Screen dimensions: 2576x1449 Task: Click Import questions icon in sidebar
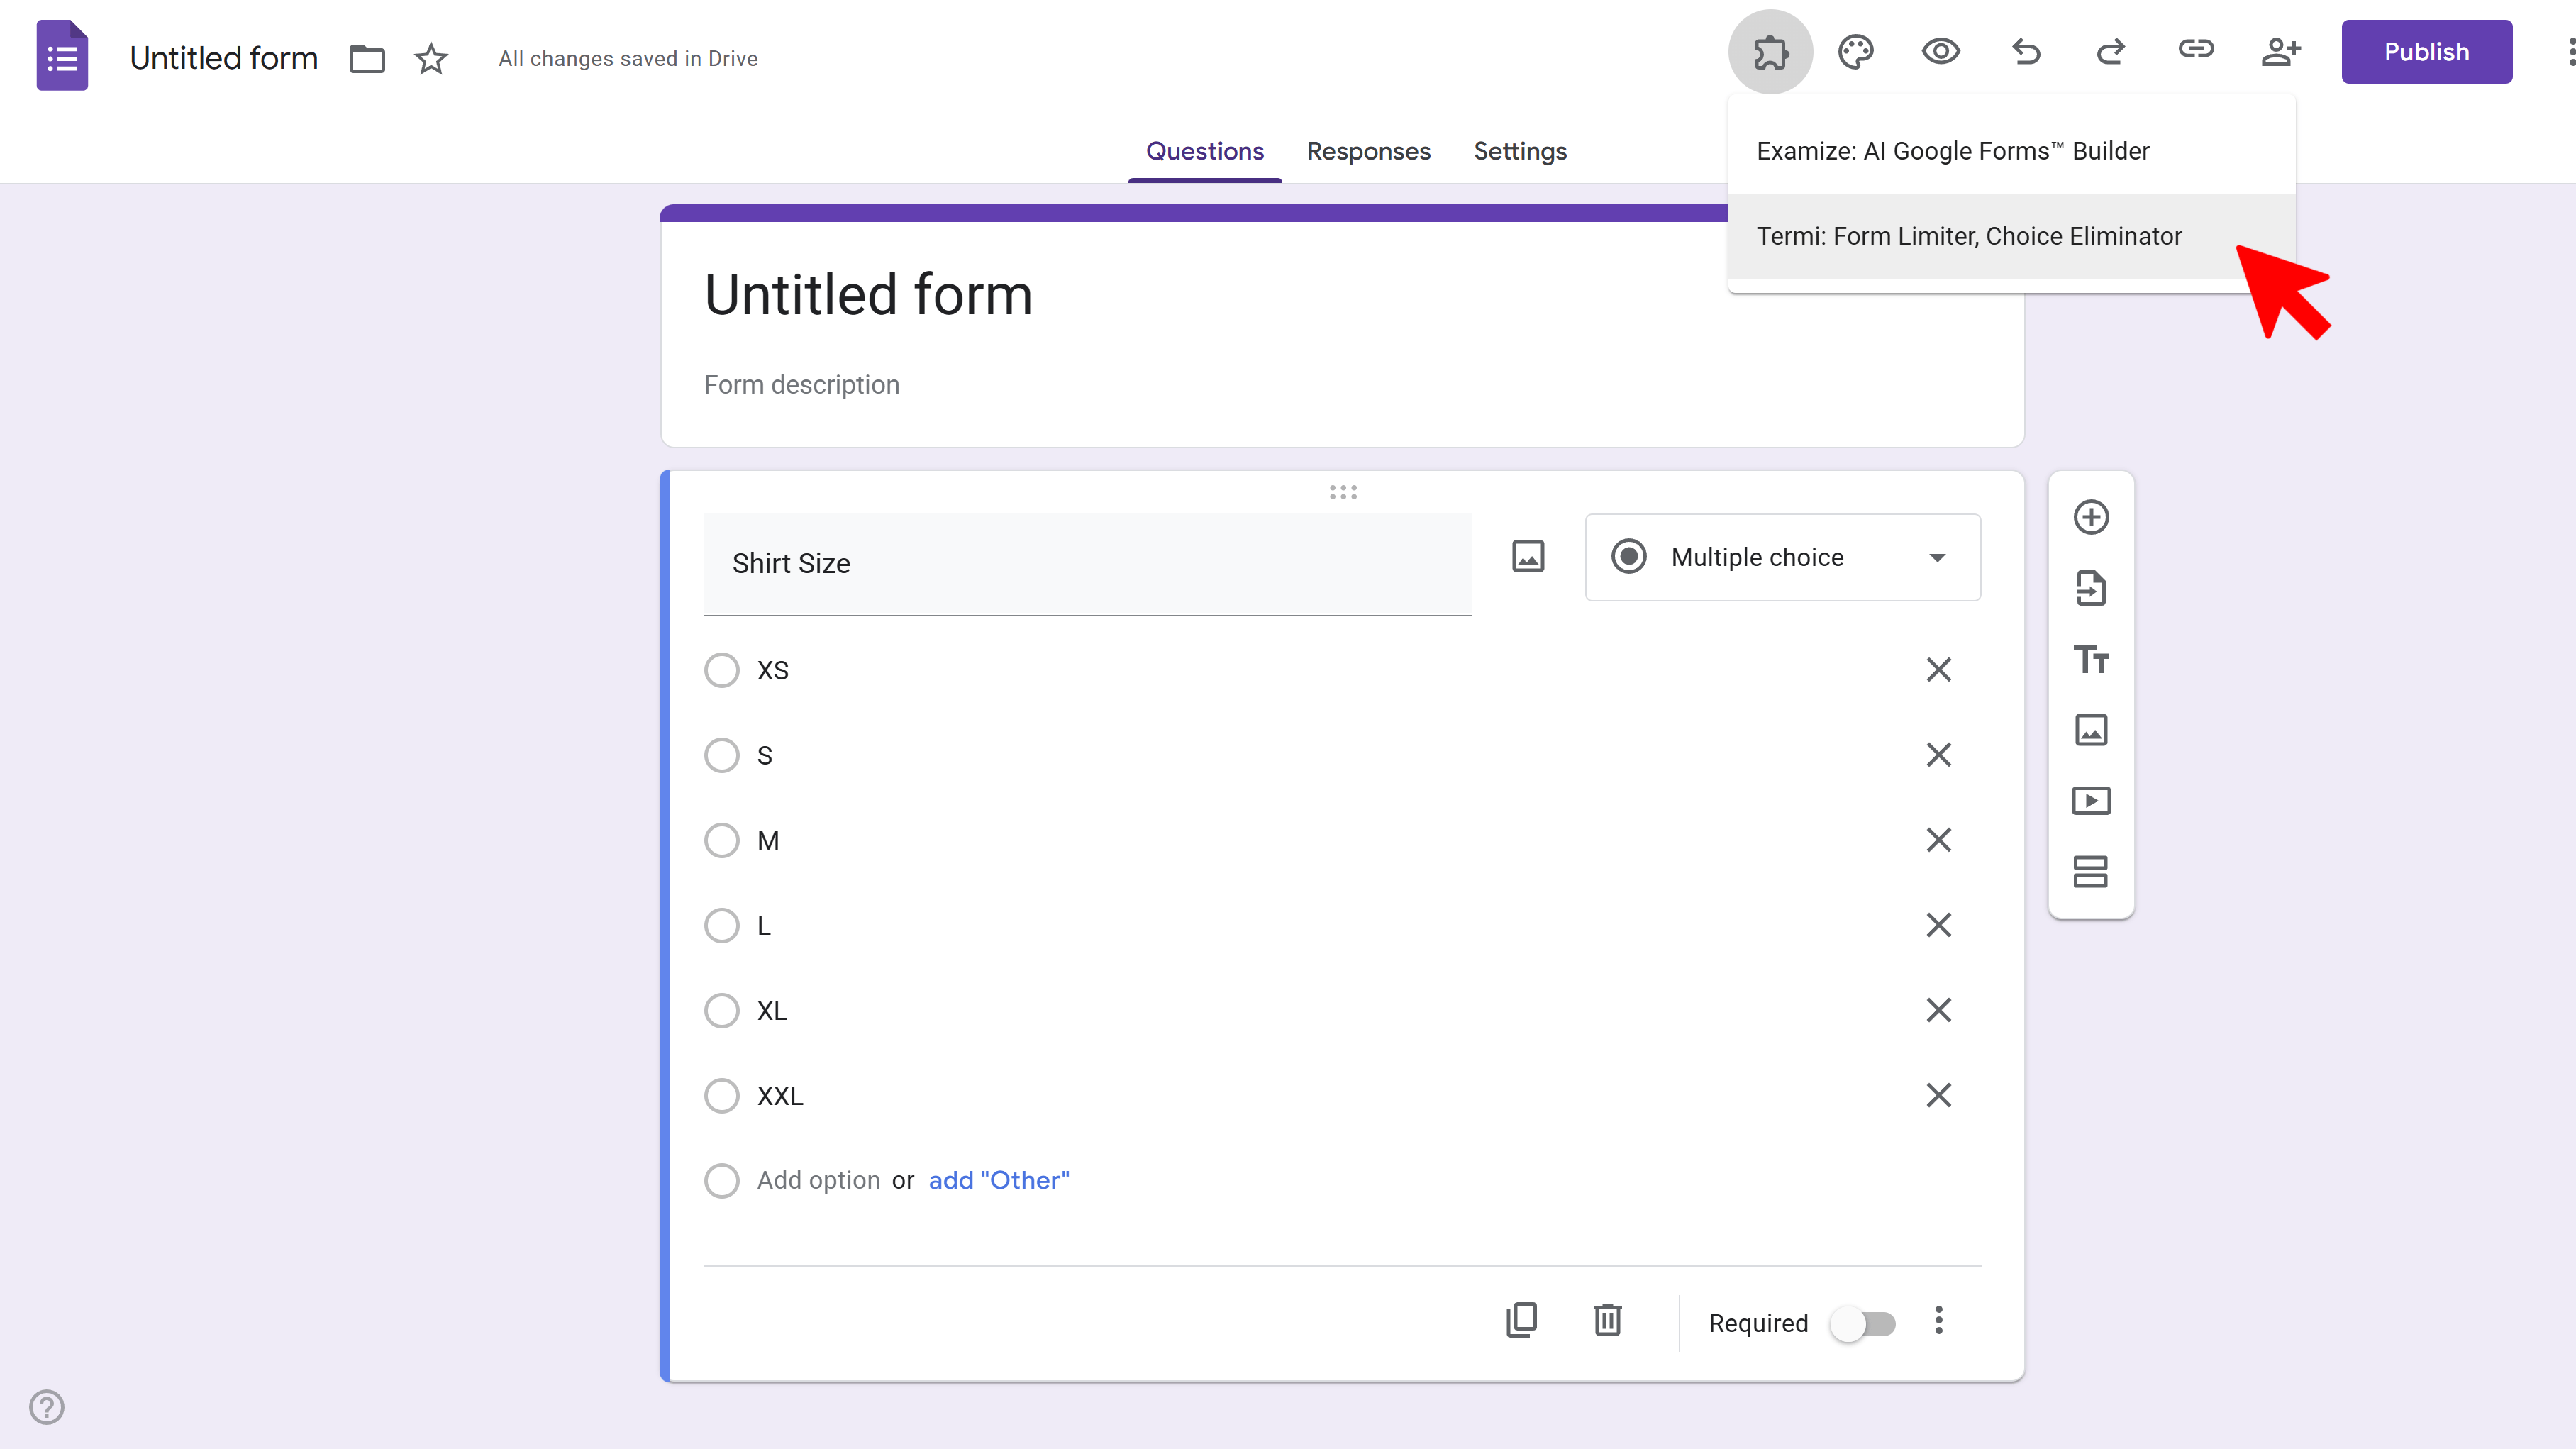point(2092,588)
